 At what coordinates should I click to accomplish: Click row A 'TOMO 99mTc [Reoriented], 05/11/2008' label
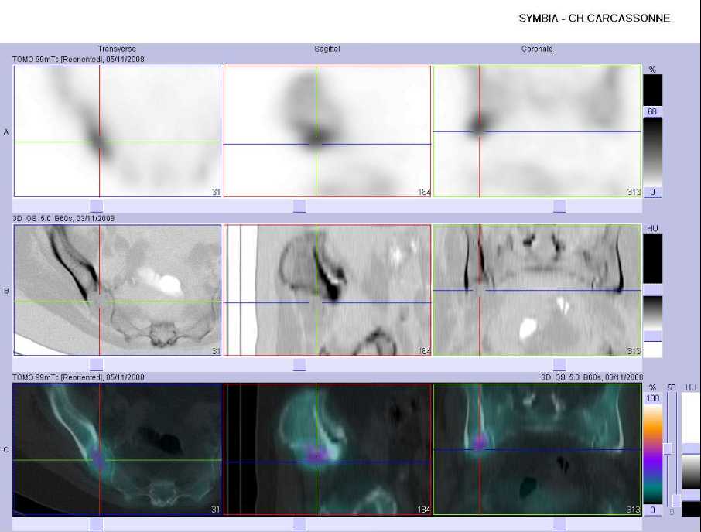coord(78,59)
